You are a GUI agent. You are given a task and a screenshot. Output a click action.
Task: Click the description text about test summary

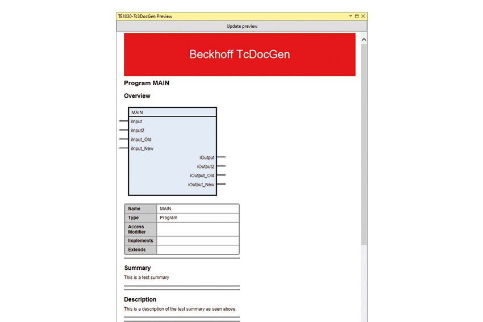click(x=180, y=309)
